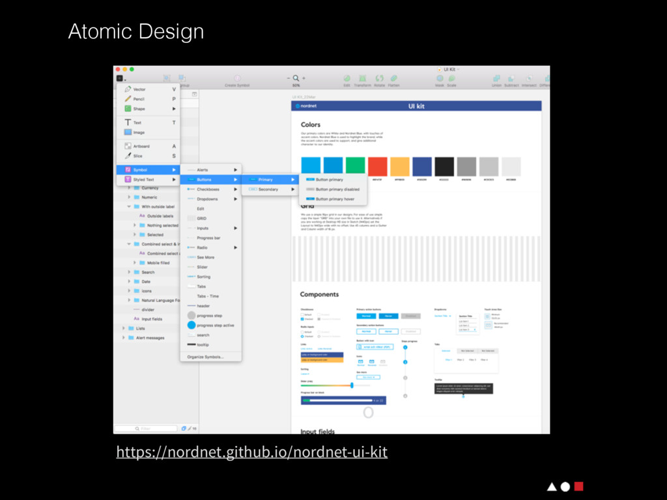
Task: Open the Insert tool menu button
Action: tap(121, 79)
